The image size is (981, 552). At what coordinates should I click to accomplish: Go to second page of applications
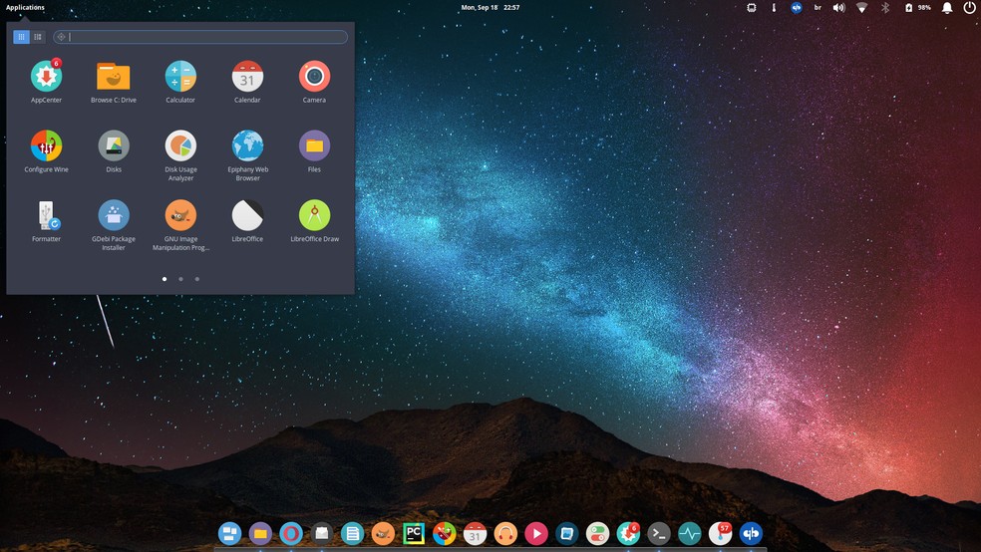pos(180,279)
